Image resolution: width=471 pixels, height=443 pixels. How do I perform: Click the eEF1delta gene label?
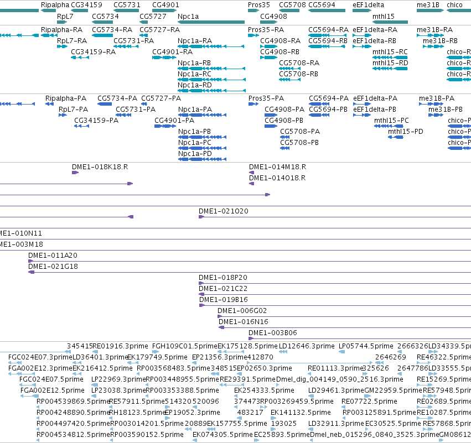tap(368, 5)
